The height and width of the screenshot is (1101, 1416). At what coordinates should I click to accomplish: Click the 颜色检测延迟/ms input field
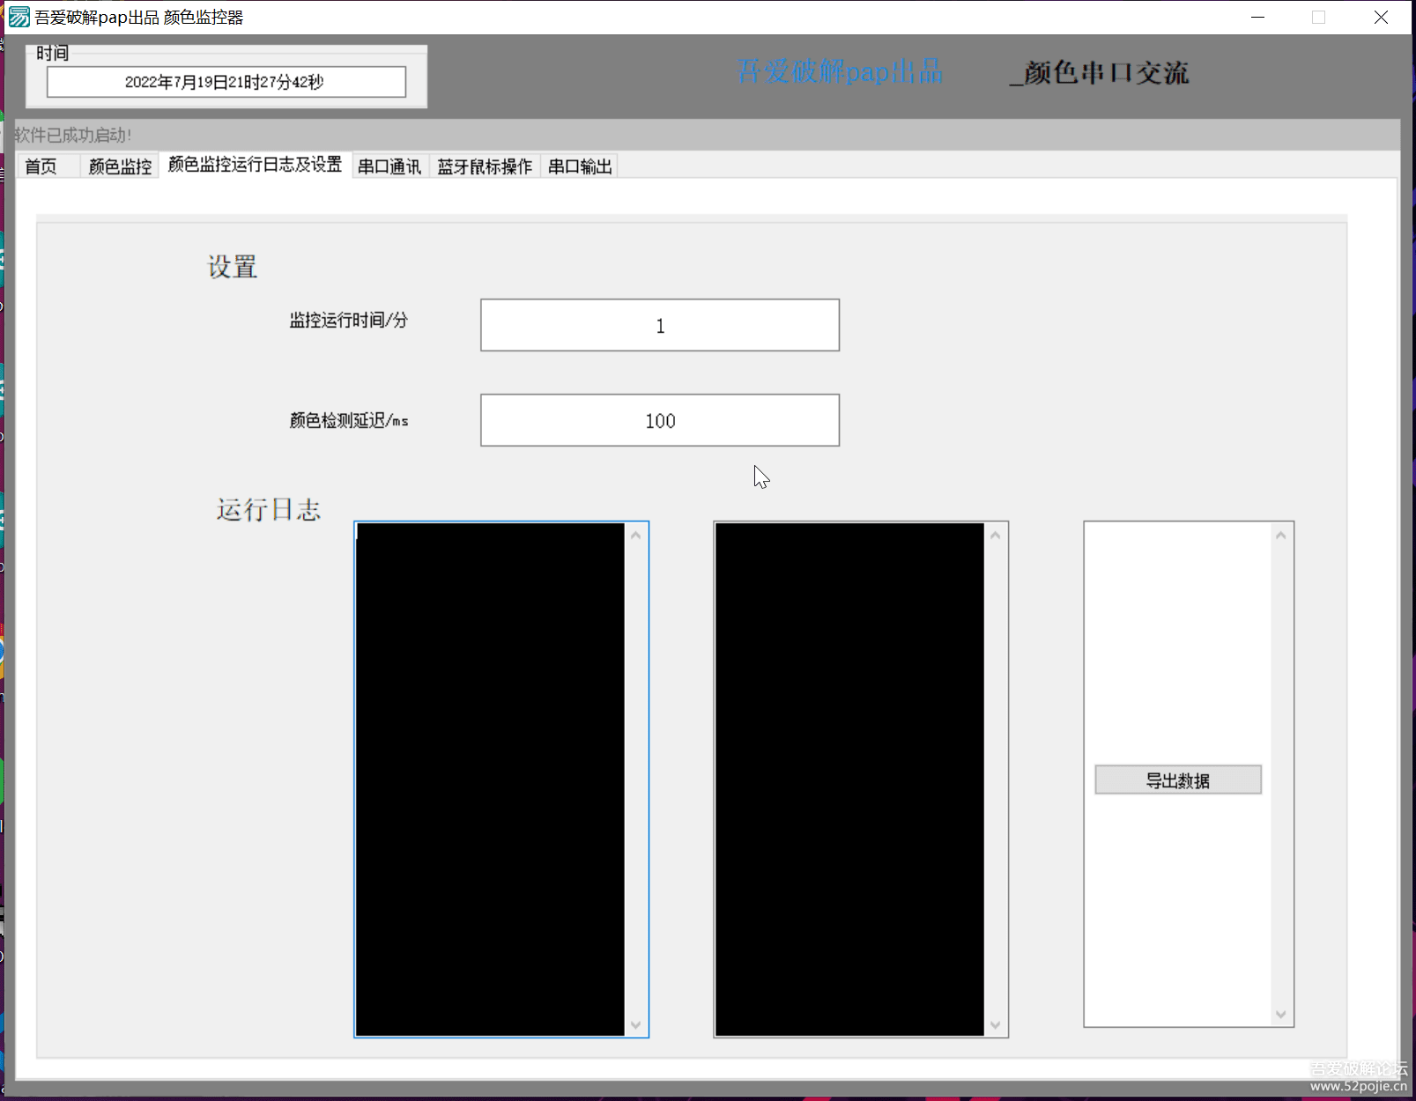point(660,420)
